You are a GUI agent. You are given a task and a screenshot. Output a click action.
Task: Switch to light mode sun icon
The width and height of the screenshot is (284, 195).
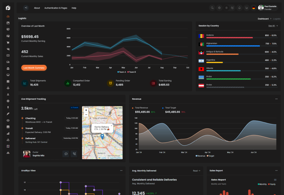pos(226,8)
